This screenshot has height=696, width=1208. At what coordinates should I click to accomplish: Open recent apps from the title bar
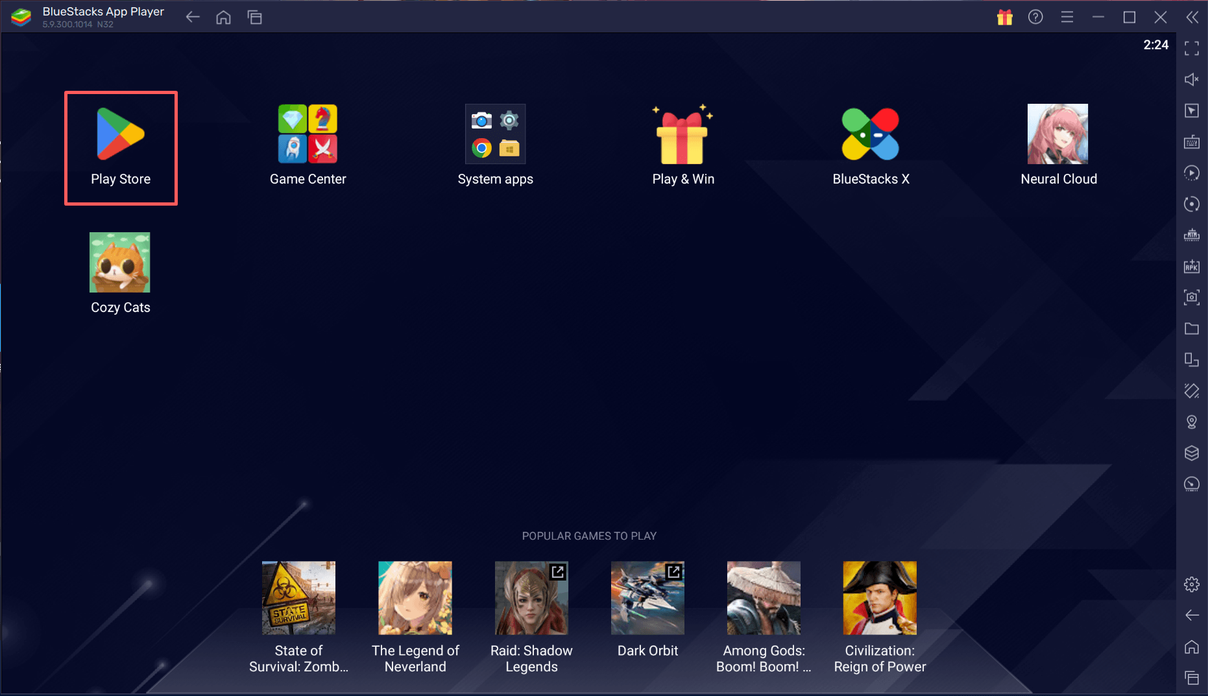254,17
